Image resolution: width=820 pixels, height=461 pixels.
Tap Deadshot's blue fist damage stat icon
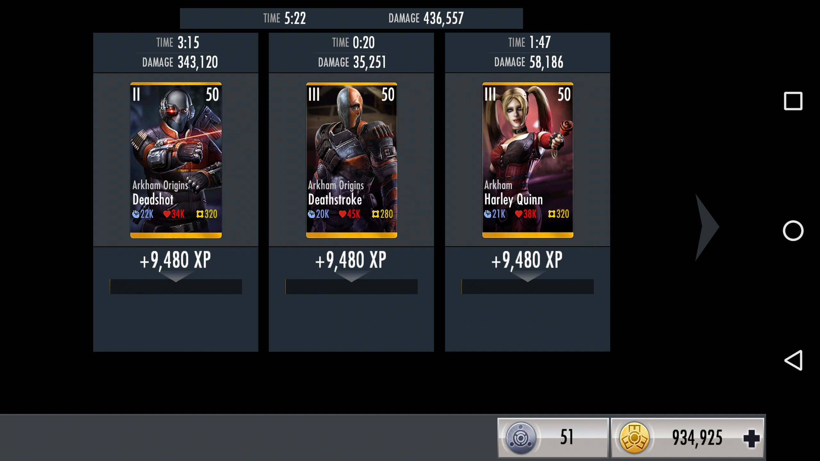point(136,214)
